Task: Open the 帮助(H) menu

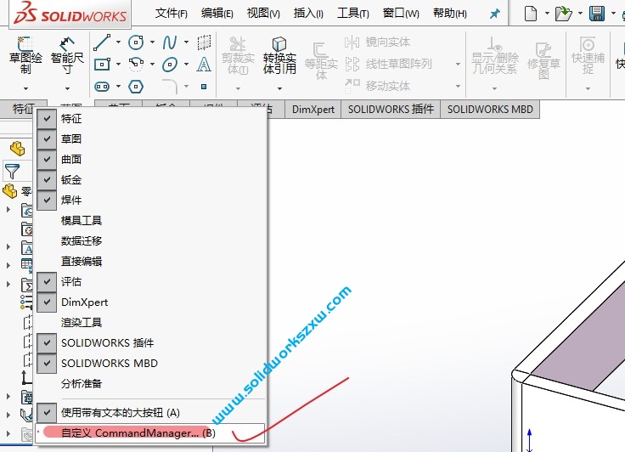Action: pos(449,14)
